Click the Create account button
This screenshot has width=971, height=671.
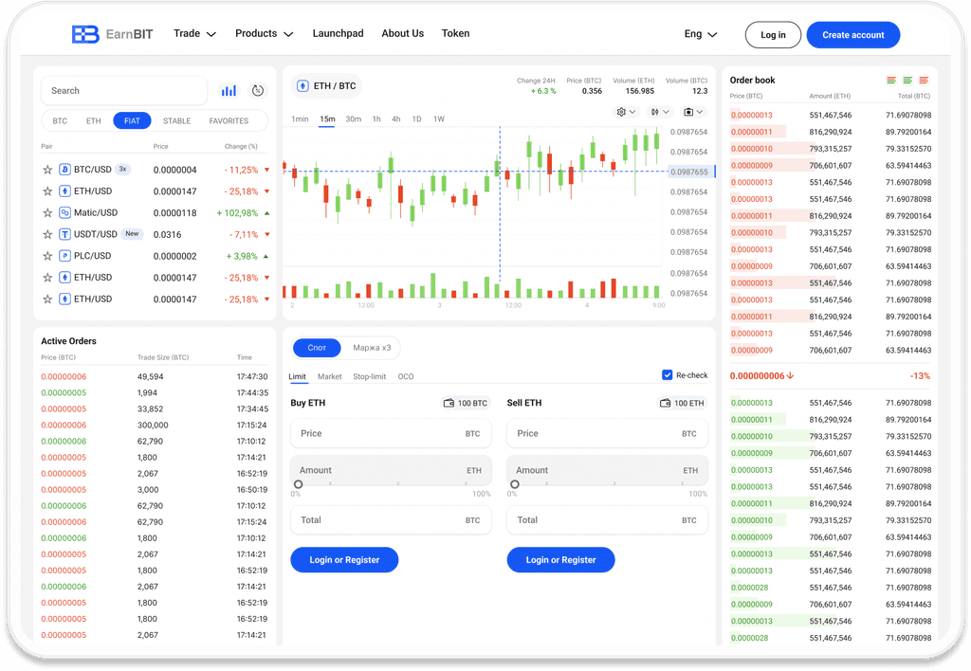click(x=852, y=35)
